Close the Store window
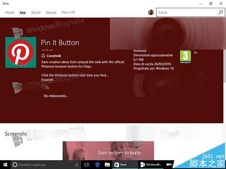The image size is (226, 169). click(x=221, y=4)
